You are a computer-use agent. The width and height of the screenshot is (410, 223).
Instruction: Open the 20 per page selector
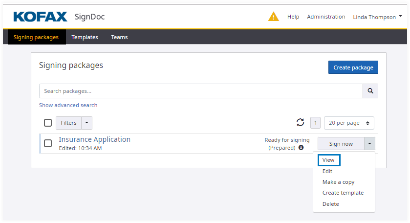click(x=349, y=123)
